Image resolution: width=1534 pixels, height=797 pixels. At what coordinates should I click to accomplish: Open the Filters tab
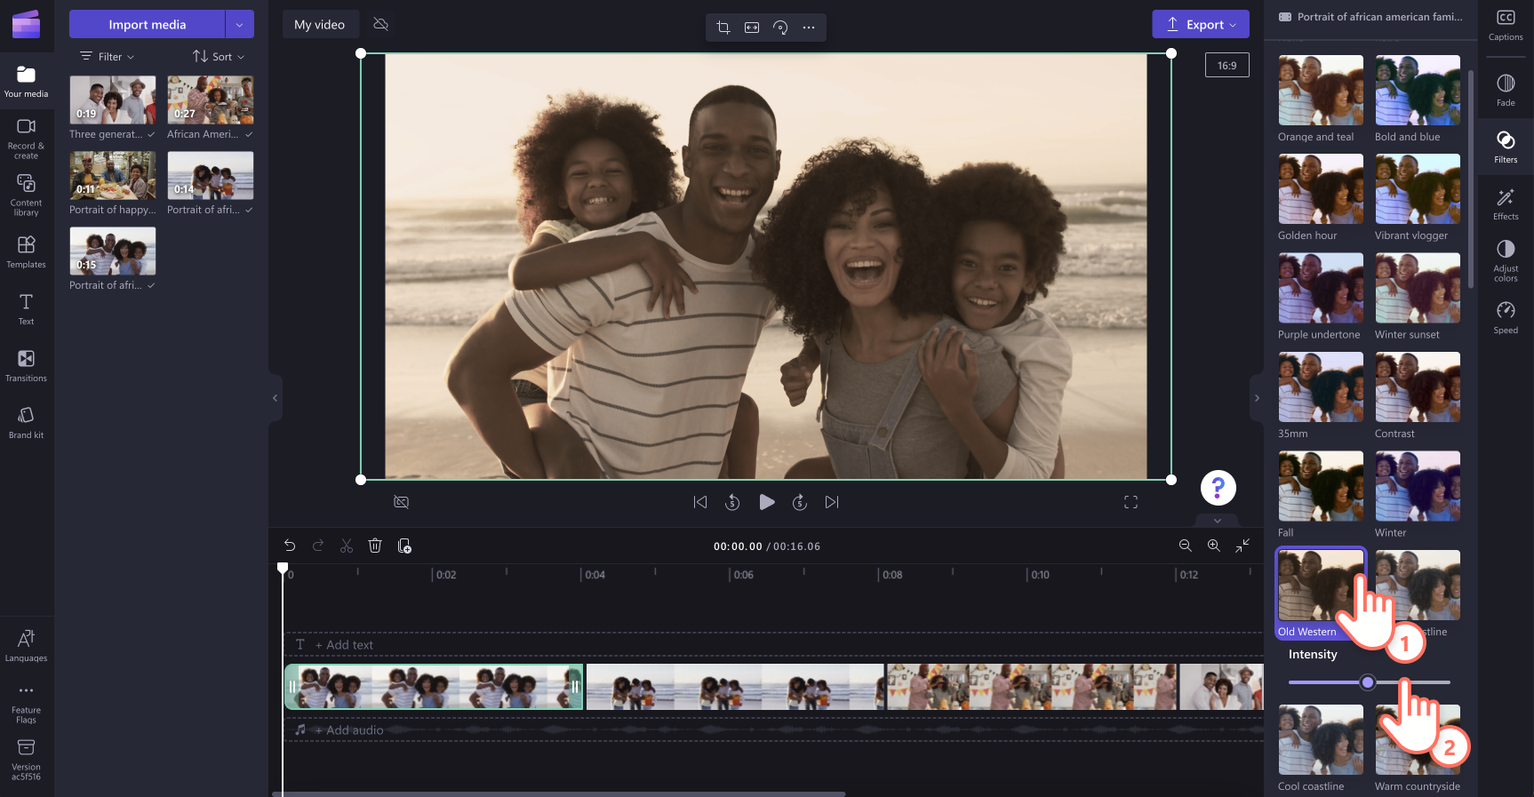pyautogui.click(x=1506, y=147)
